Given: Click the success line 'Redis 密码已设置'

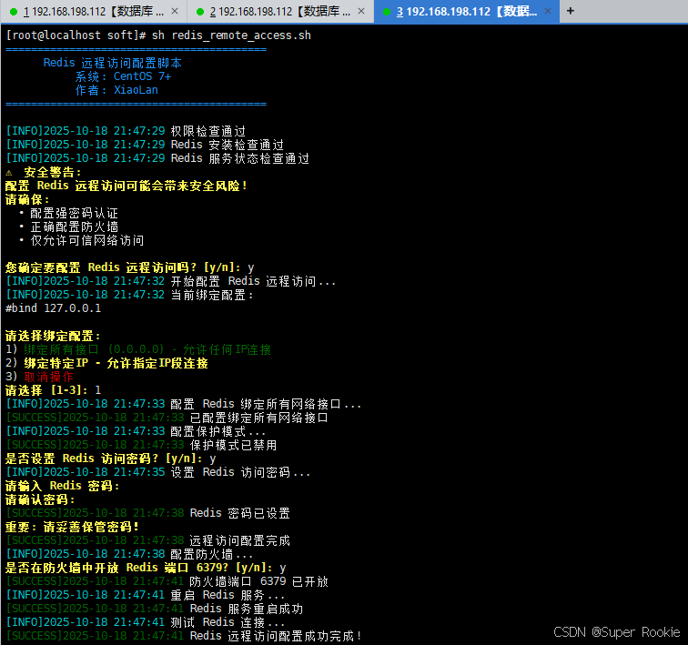Looking at the screenshot, I should 240,513.
